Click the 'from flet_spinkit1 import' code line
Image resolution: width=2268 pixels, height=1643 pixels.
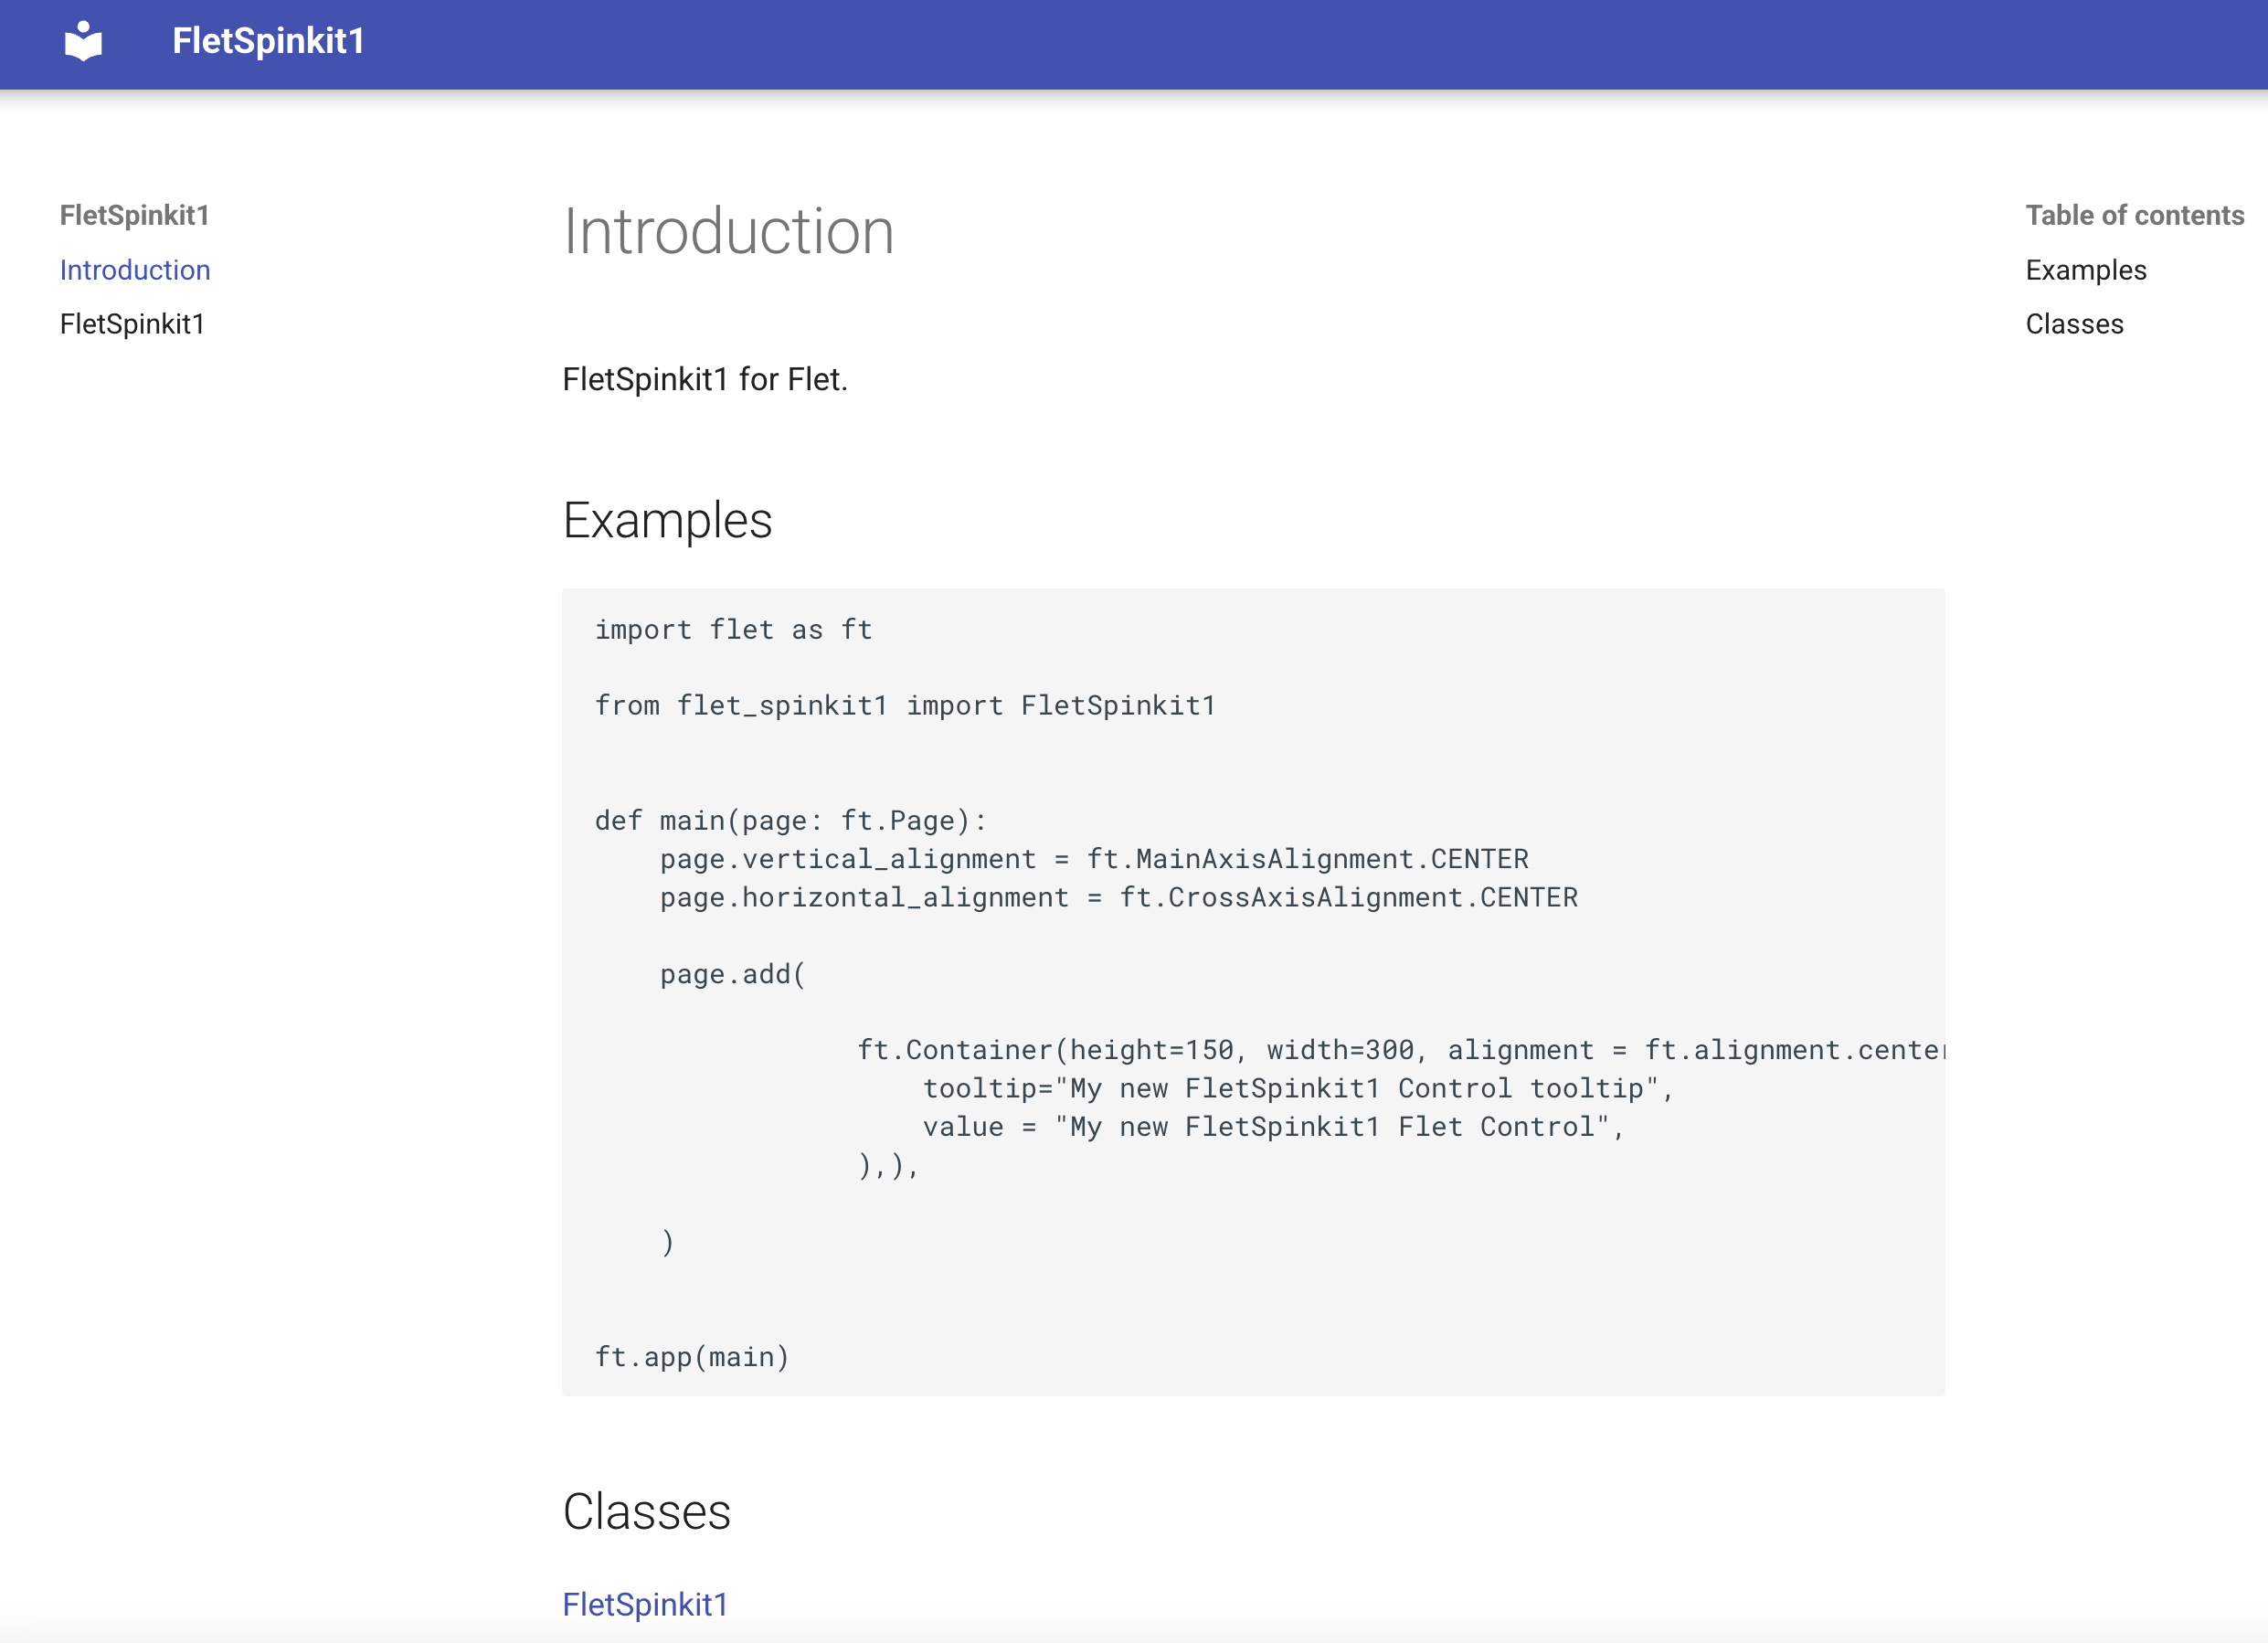(904, 706)
